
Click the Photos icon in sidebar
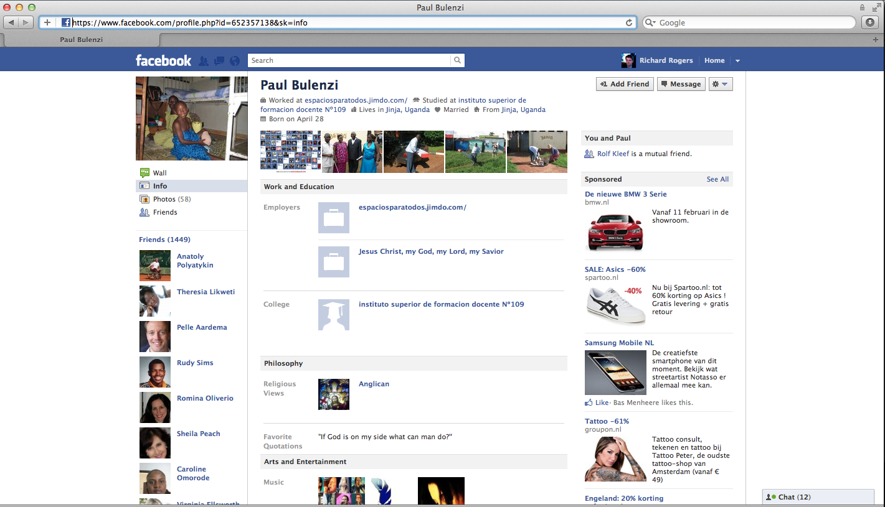pos(144,199)
